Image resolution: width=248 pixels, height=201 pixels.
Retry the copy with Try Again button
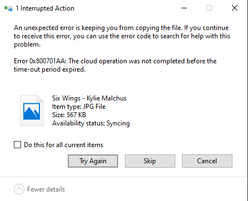pyautogui.click(x=93, y=161)
